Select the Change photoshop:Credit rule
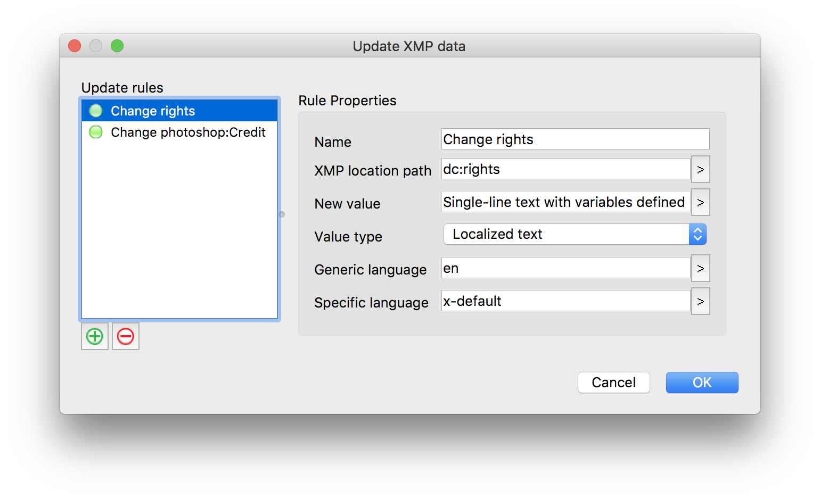The height and width of the screenshot is (499, 820). pos(188,132)
